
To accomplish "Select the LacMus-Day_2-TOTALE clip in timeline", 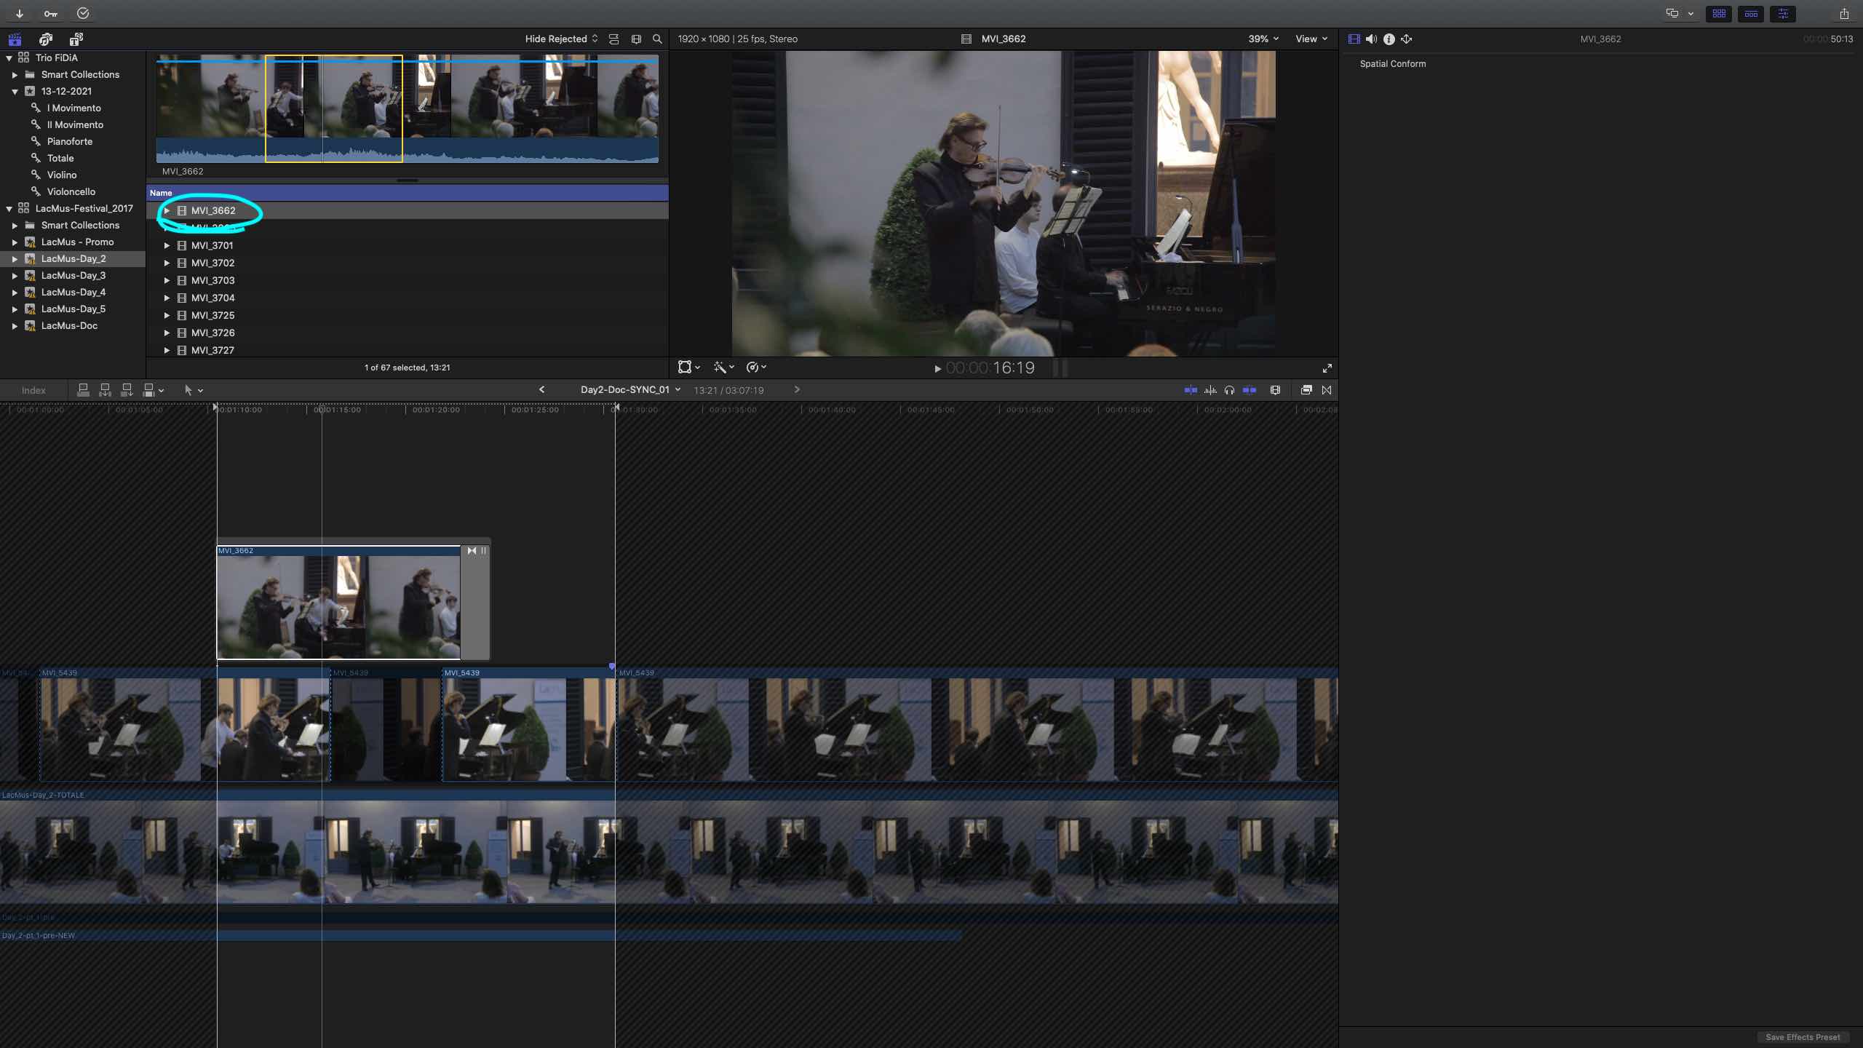I will coord(669,848).
